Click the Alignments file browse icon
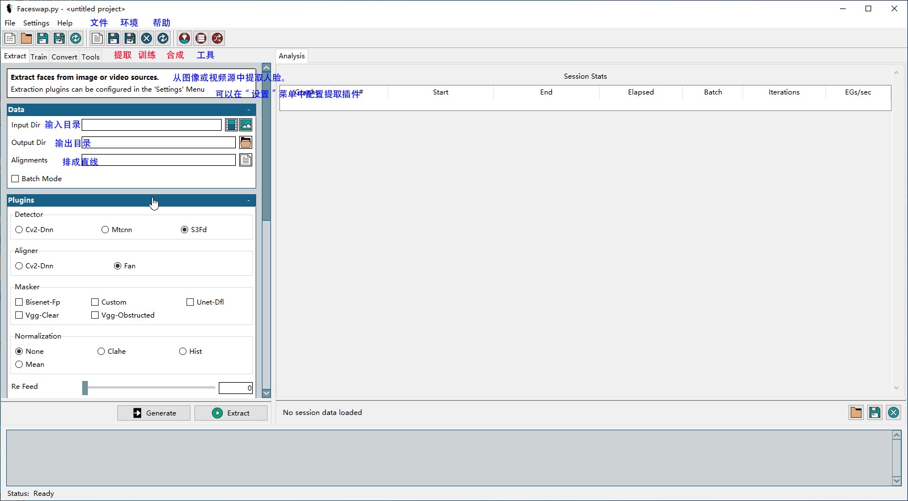The height and width of the screenshot is (501, 908). point(245,160)
